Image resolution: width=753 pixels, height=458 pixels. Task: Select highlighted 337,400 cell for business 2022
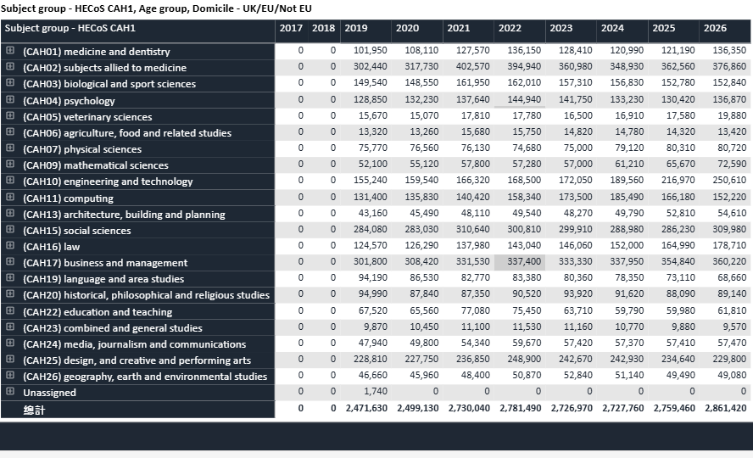[518, 263]
